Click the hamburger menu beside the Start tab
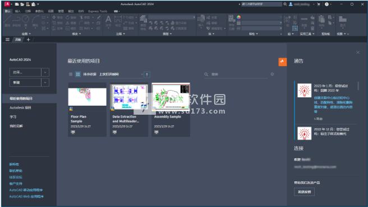This screenshot has height=207, width=368. pyautogui.click(x=7, y=40)
